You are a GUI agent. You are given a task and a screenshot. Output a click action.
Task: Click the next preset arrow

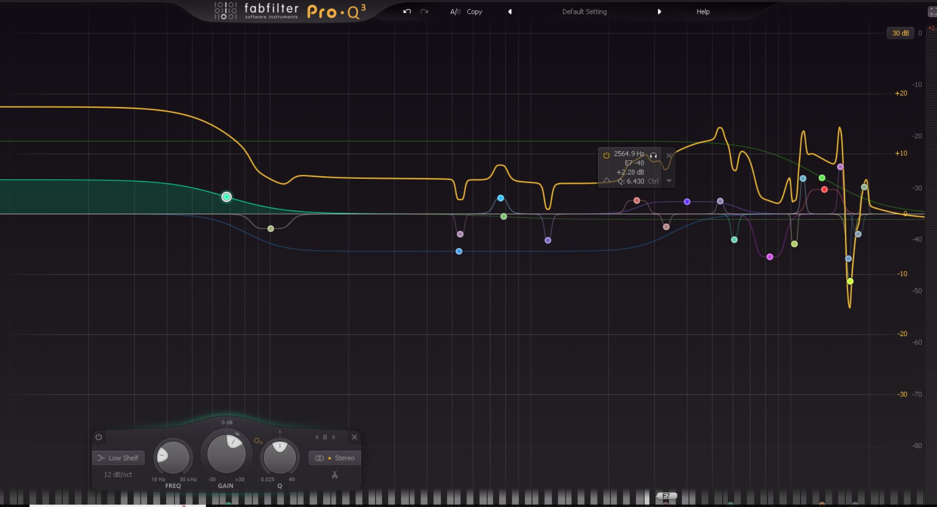659,11
